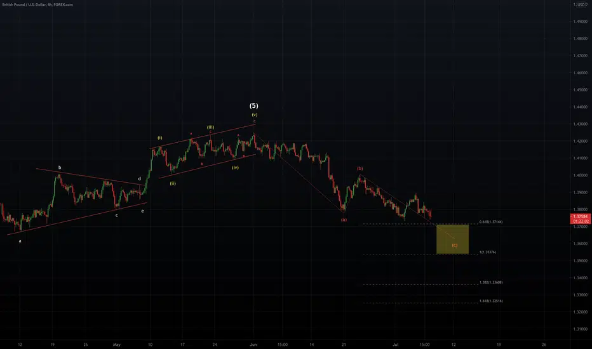Click the 1.35000 price axis label
Viewport: 592px width, 349px height.
581,261
